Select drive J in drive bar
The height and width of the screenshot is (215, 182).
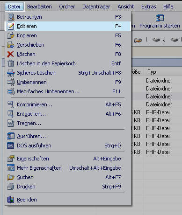pyautogui.click(x=159, y=40)
